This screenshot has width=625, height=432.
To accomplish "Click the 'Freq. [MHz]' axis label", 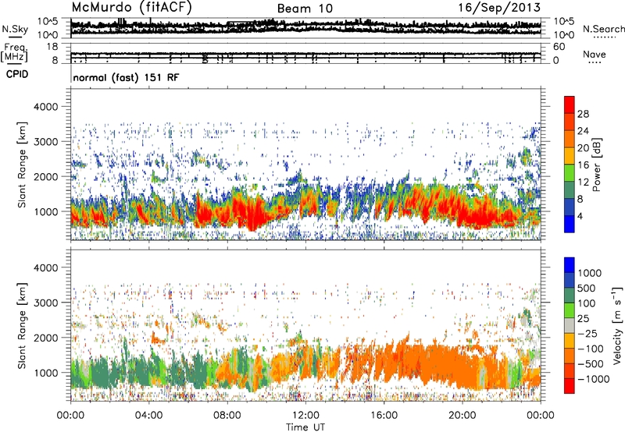I will (x=15, y=52).
